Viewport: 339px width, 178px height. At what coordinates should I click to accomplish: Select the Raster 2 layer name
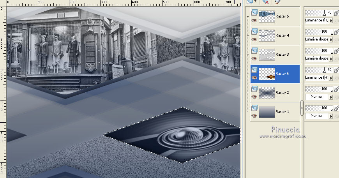tap(282, 93)
